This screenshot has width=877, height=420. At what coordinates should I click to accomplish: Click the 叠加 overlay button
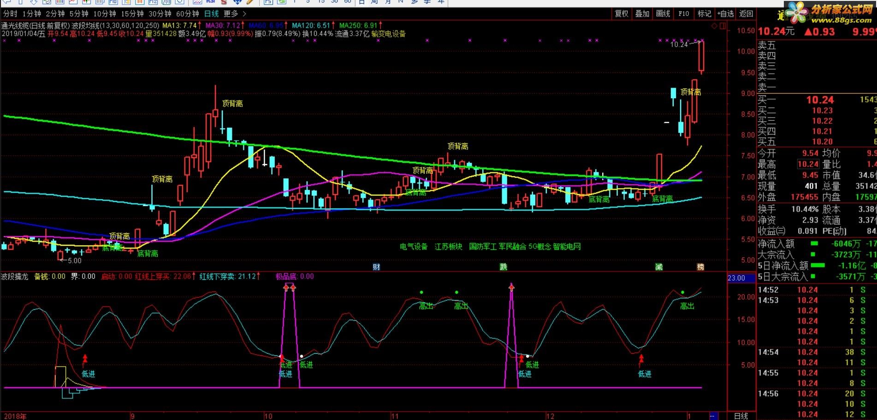pos(642,14)
